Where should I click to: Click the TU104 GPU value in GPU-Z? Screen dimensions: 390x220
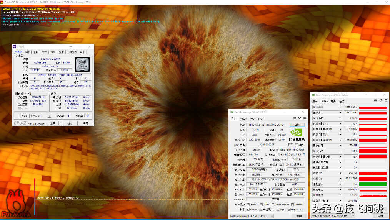coord(256,130)
